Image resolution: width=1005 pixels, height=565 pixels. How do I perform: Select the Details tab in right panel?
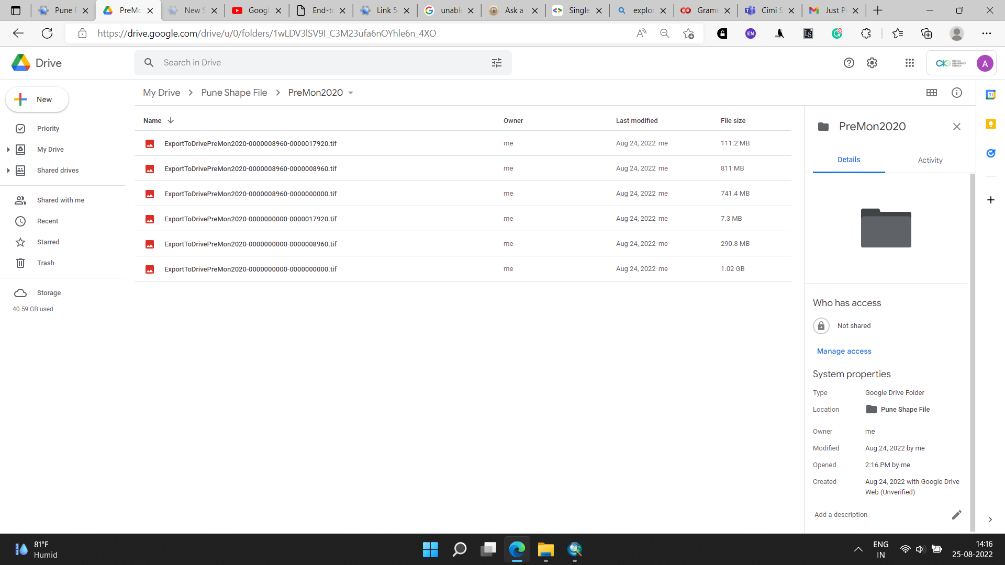pos(849,160)
